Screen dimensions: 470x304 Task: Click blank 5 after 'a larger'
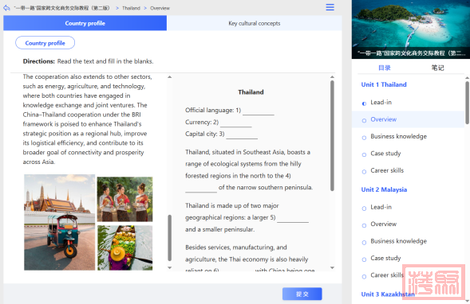click(293, 218)
